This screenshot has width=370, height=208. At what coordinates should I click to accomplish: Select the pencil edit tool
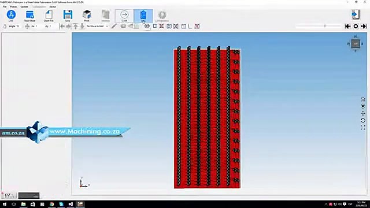114,26
